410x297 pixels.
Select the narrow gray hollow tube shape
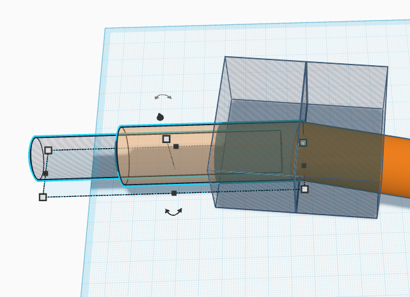(x=76, y=158)
